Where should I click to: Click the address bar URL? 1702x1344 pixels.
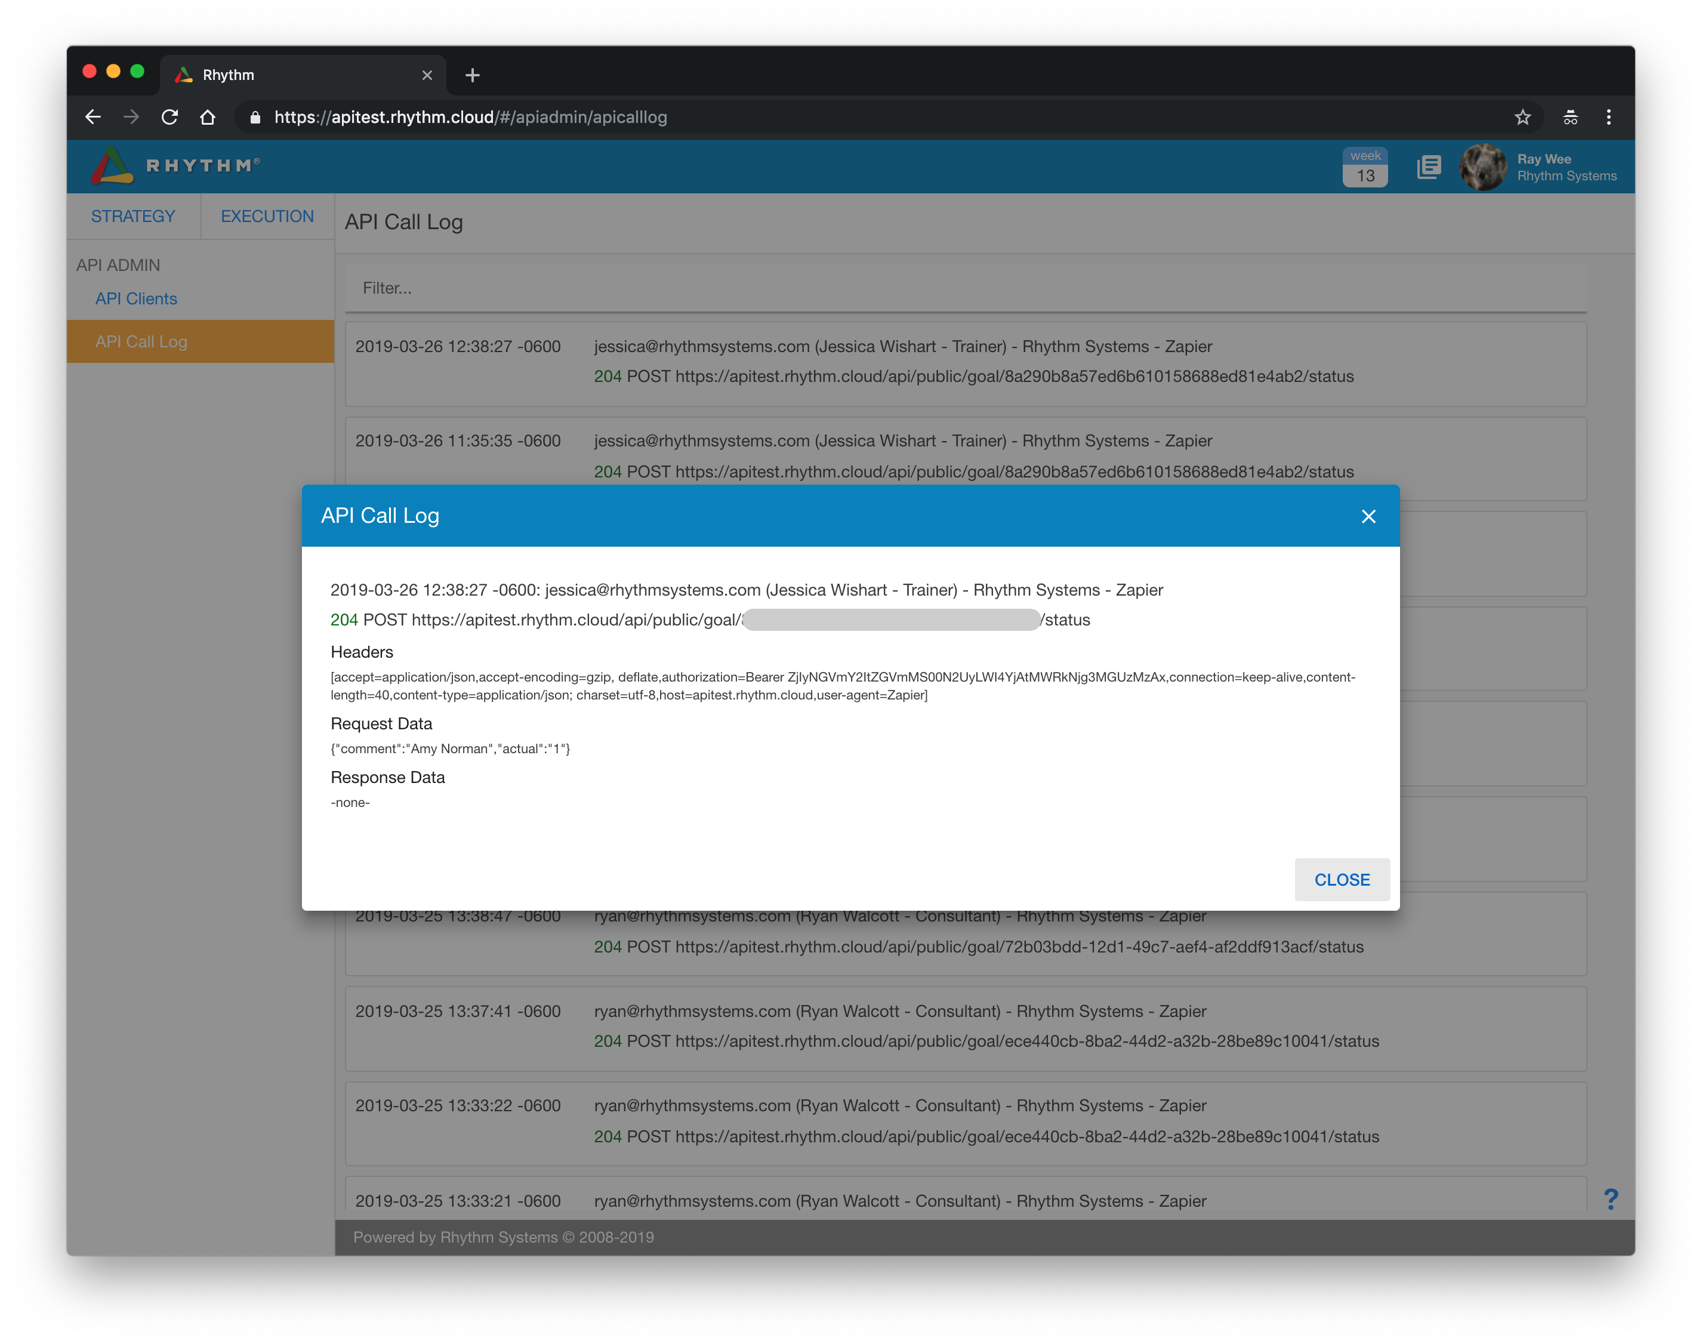pos(470,117)
